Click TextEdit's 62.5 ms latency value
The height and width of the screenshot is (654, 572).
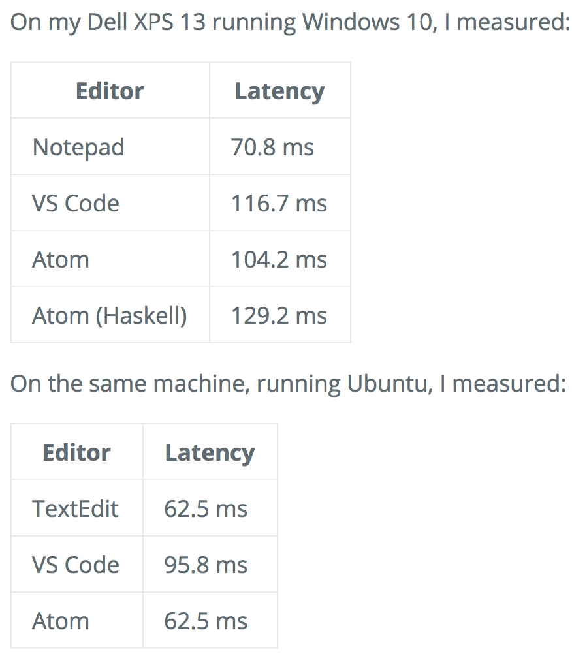206,509
